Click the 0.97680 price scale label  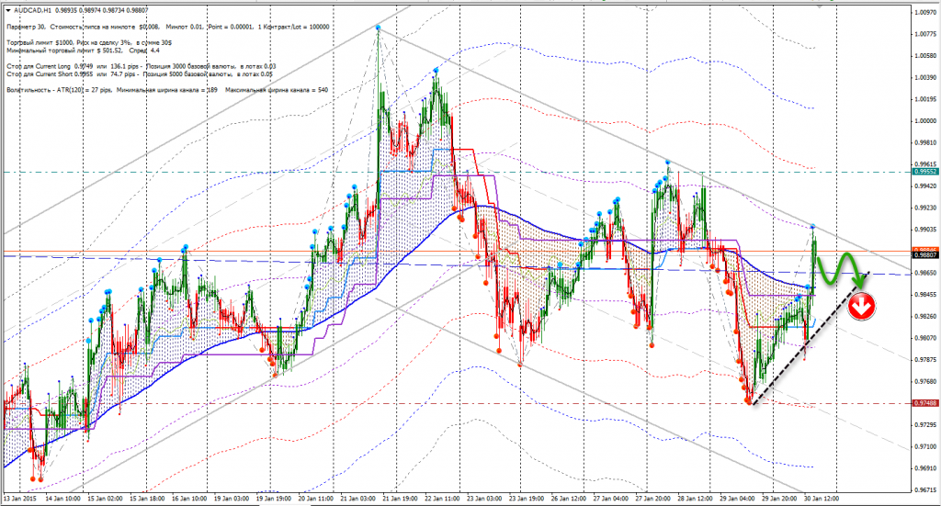[x=924, y=381]
